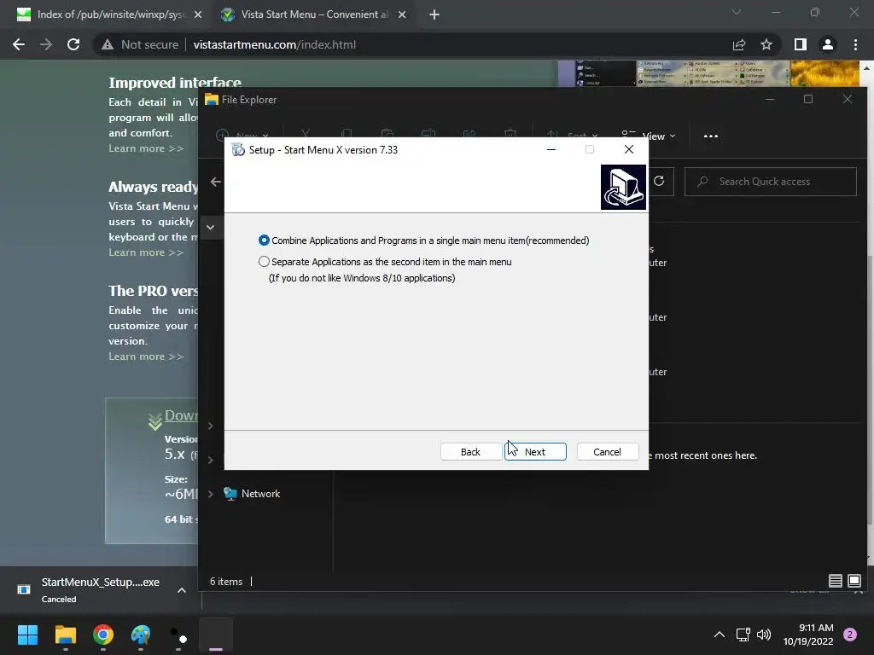Click Learn more under Improved interface
This screenshot has height=655, width=874.
point(146,148)
